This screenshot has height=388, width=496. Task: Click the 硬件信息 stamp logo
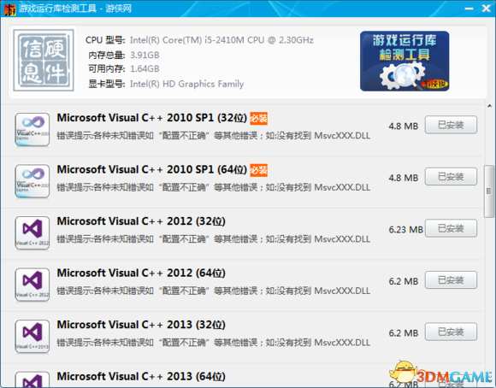pos(44,60)
